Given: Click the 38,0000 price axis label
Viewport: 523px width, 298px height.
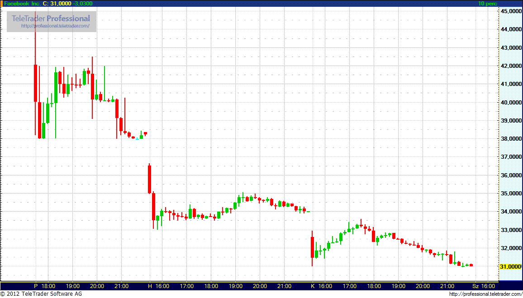Looking at the screenshot, I should pos(511,139).
